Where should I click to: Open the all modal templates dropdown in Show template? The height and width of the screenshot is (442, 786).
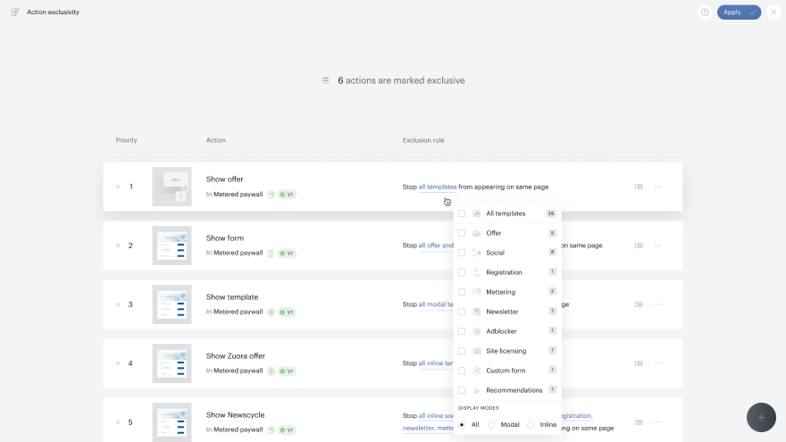coord(436,304)
